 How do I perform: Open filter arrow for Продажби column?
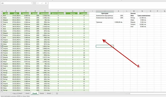[x=30, y=13]
